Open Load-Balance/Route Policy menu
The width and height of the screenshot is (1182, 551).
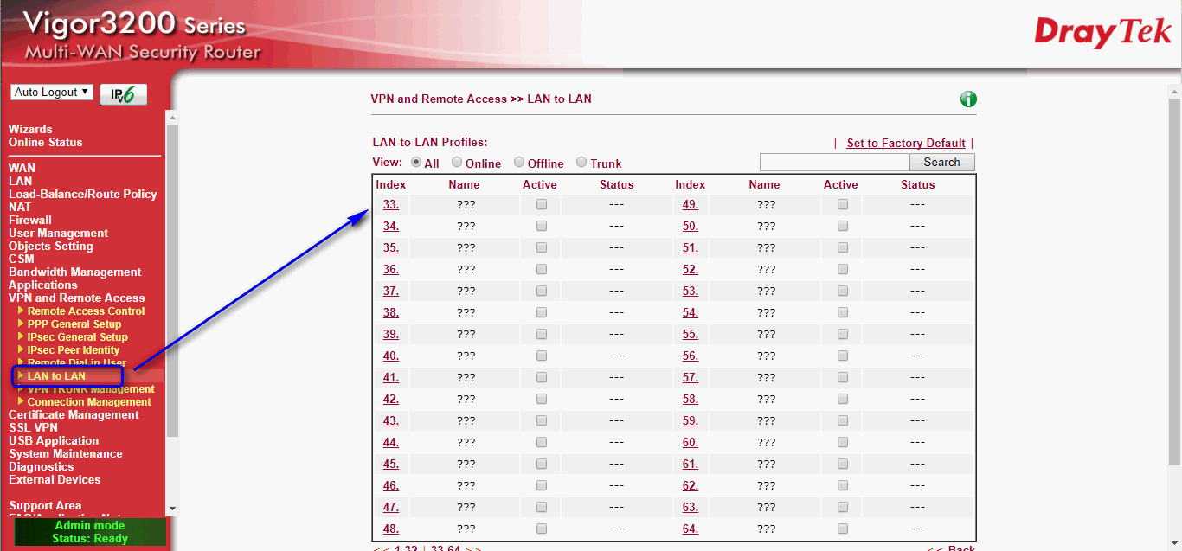tap(83, 195)
